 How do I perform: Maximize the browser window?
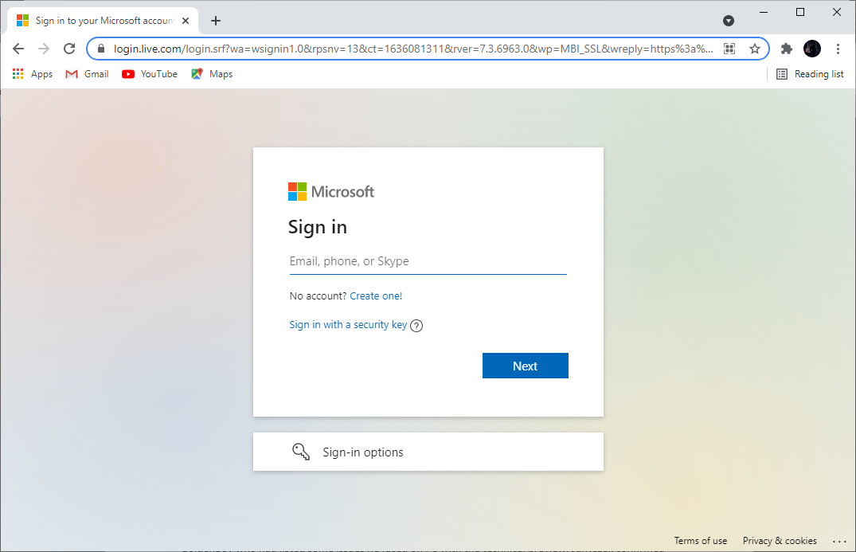[799, 12]
